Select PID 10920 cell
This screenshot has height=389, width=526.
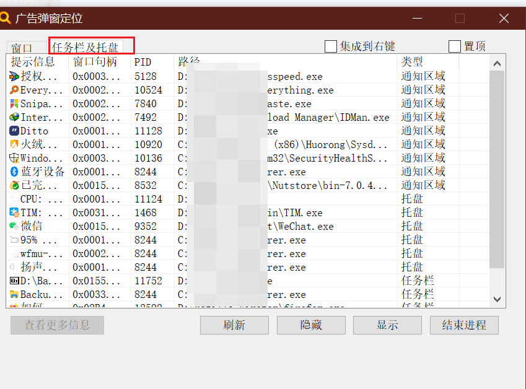coord(148,144)
